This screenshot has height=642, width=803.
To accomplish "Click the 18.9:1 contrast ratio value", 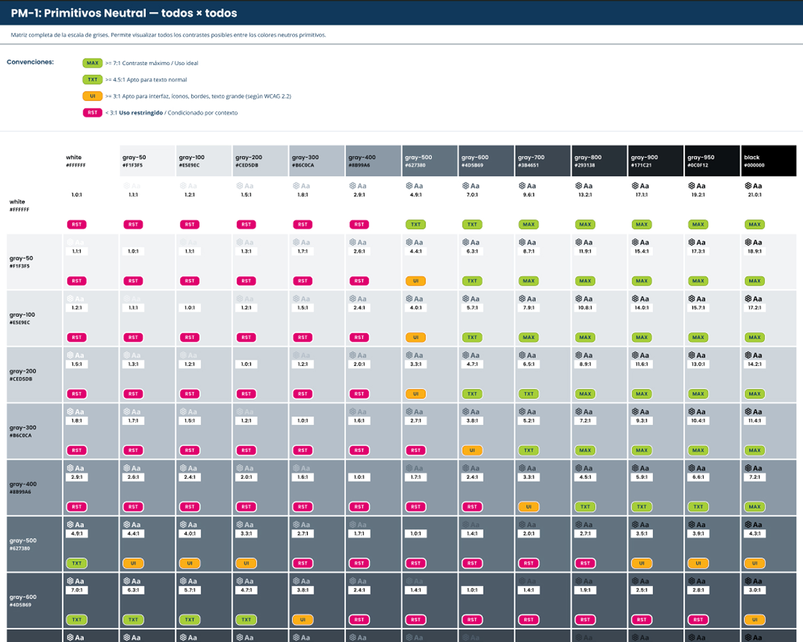I will 755,251.
